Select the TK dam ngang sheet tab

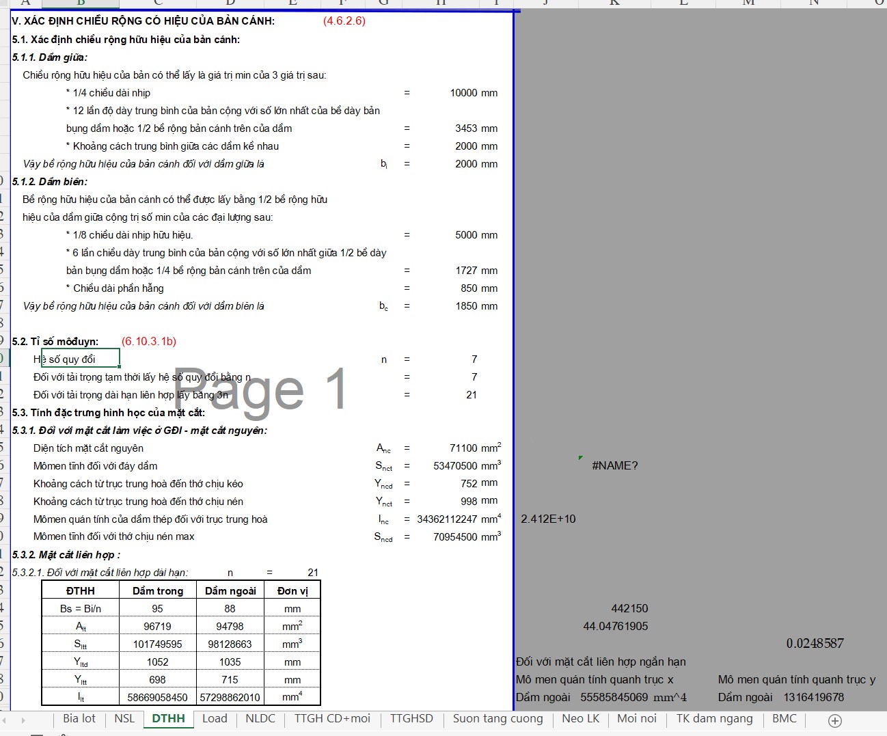pos(714,719)
